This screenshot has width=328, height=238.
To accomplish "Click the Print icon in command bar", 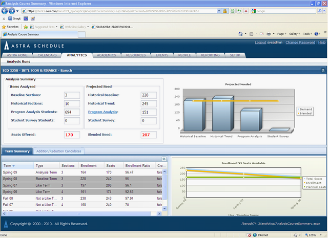I will point(269,34).
